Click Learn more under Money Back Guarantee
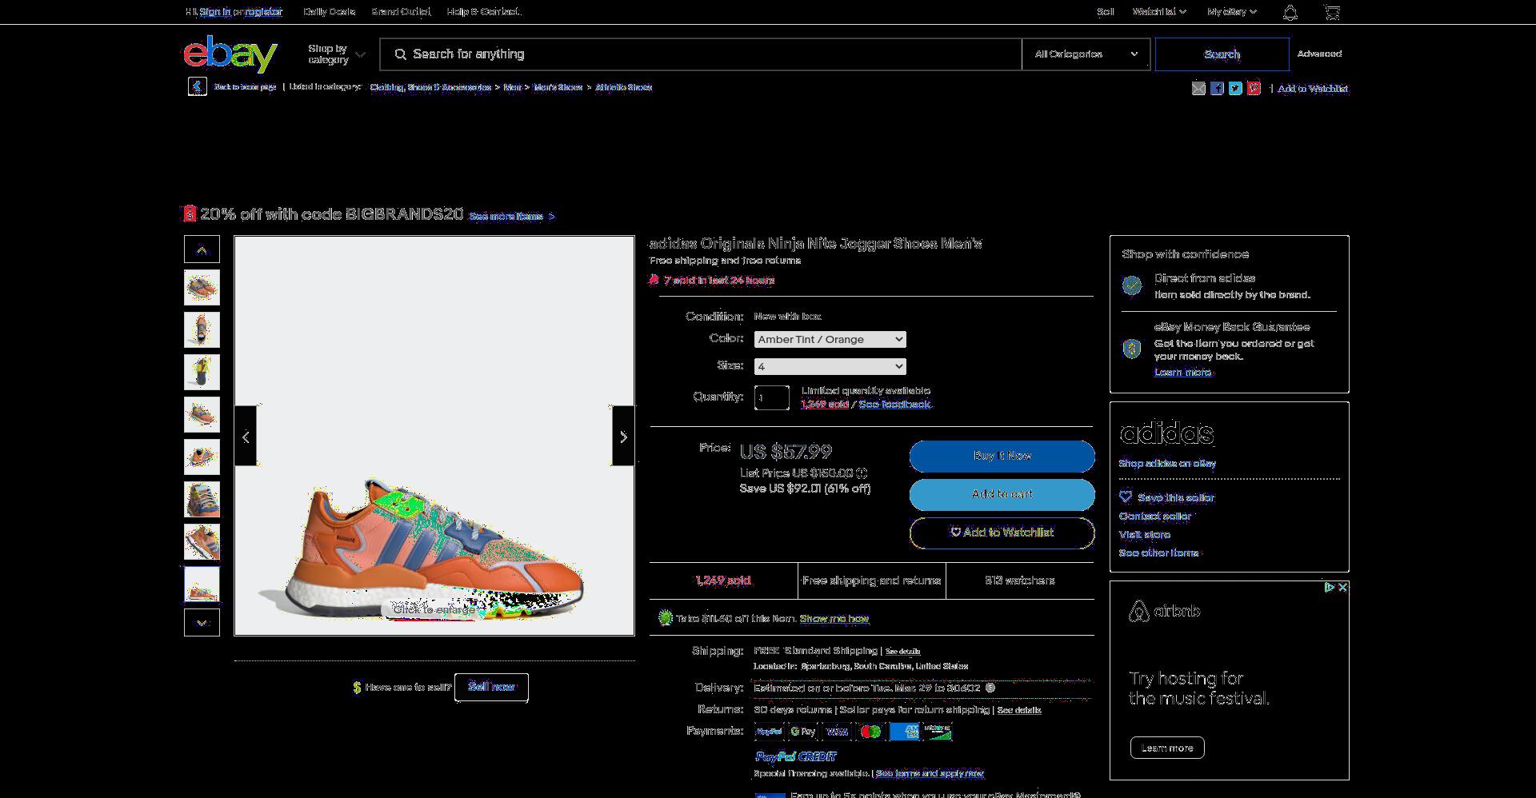1536x798 pixels. tap(1182, 373)
